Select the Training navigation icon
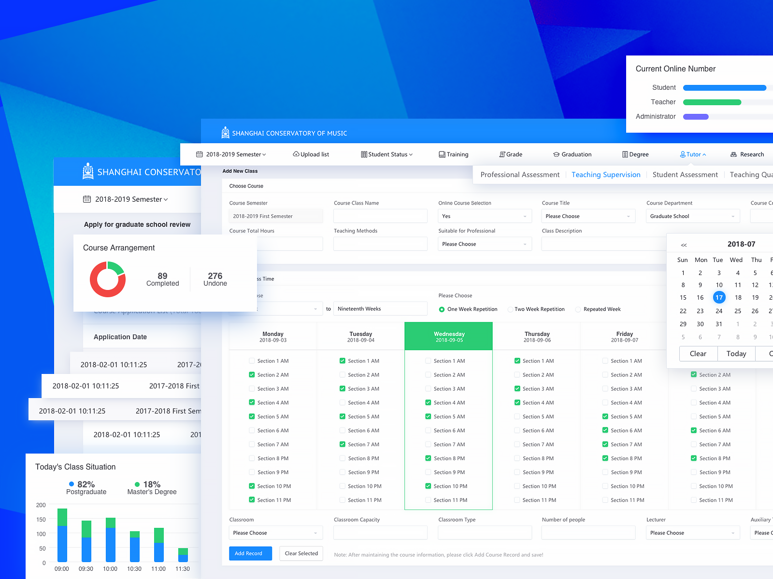Image resolution: width=773 pixels, height=579 pixels. pyautogui.click(x=442, y=154)
